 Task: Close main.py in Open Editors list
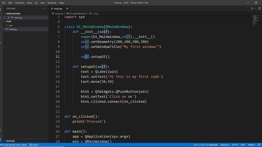point(9,18)
